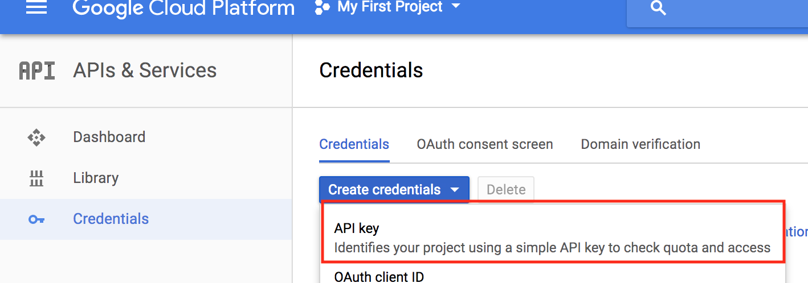Image resolution: width=808 pixels, height=283 pixels.
Task: Click the Dashboard sidebar icon
Action: pos(36,138)
